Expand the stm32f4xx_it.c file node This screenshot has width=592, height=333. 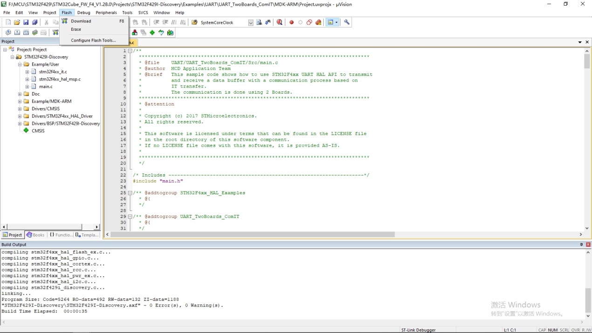point(27,72)
